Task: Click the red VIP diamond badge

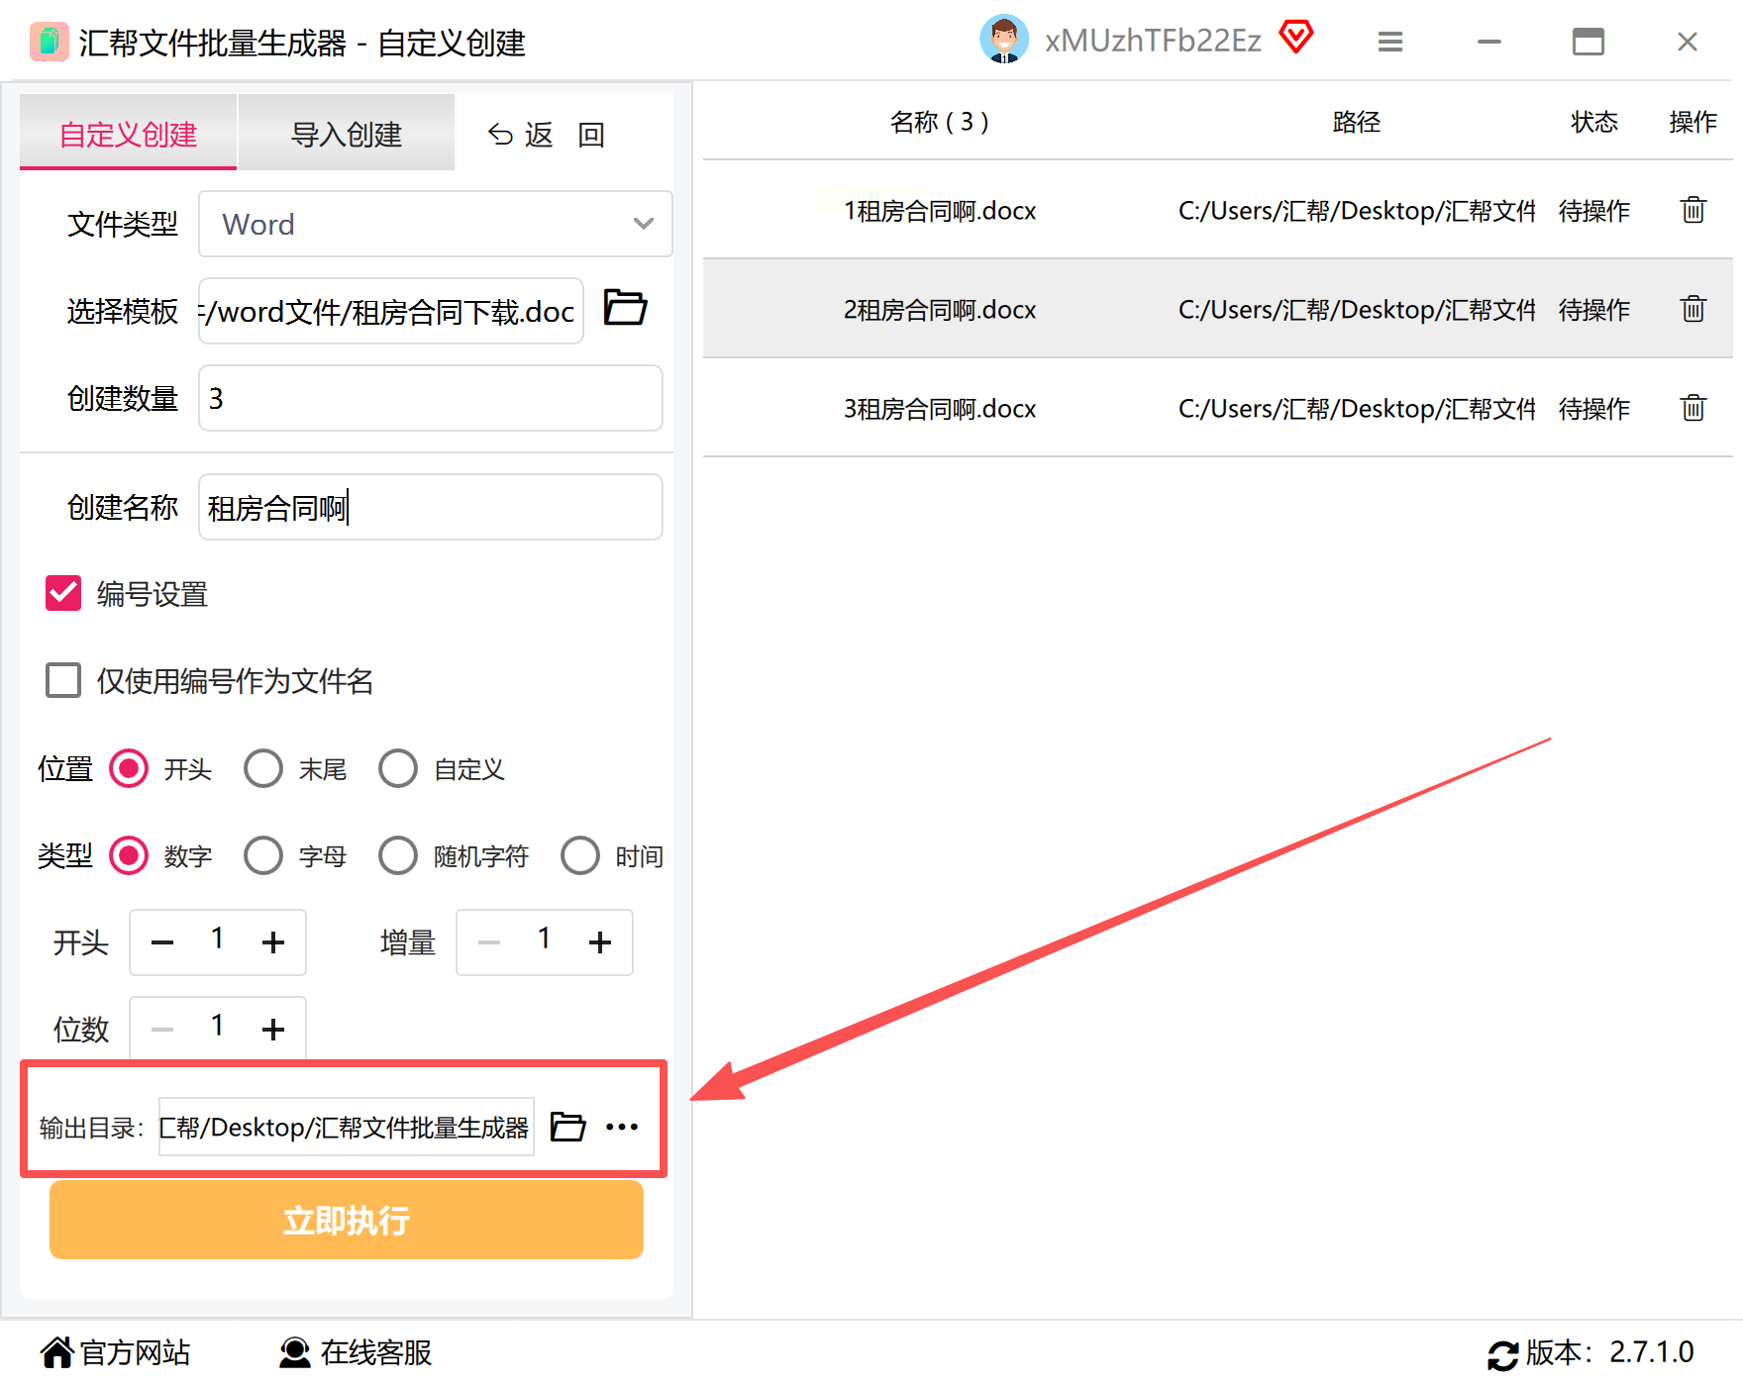Action: pyautogui.click(x=1295, y=38)
